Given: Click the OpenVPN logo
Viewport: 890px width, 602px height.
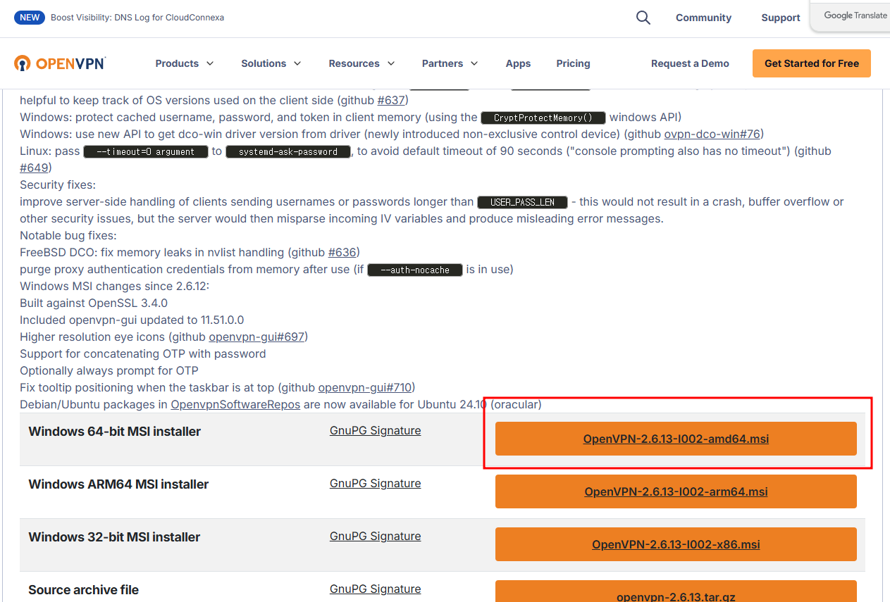Looking at the screenshot, I should pos(60,63).
